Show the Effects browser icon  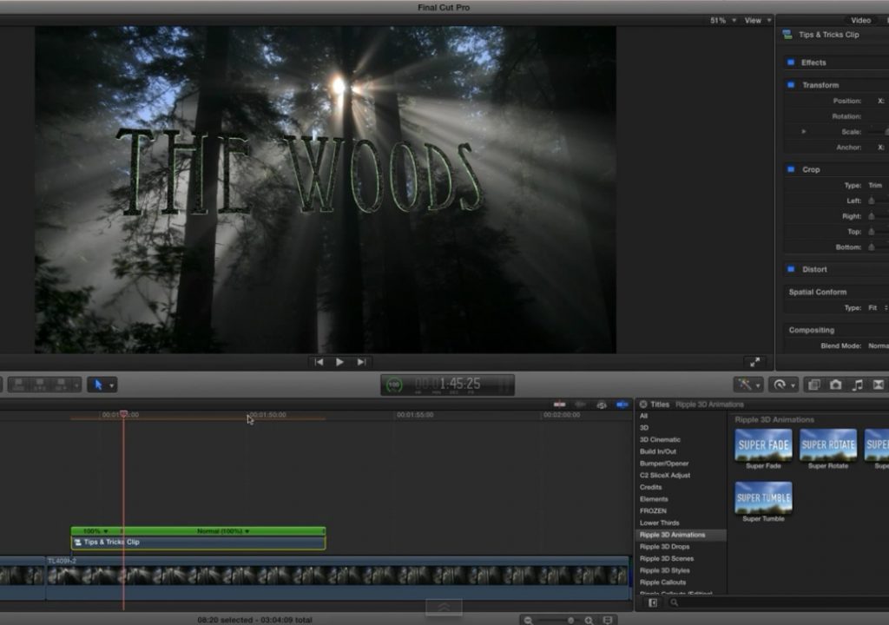pyautogui.click(x=814, y=385)
